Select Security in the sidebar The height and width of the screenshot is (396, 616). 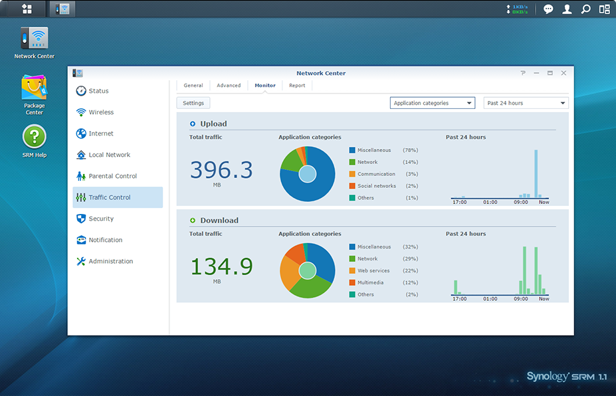[x=101, y=219]
